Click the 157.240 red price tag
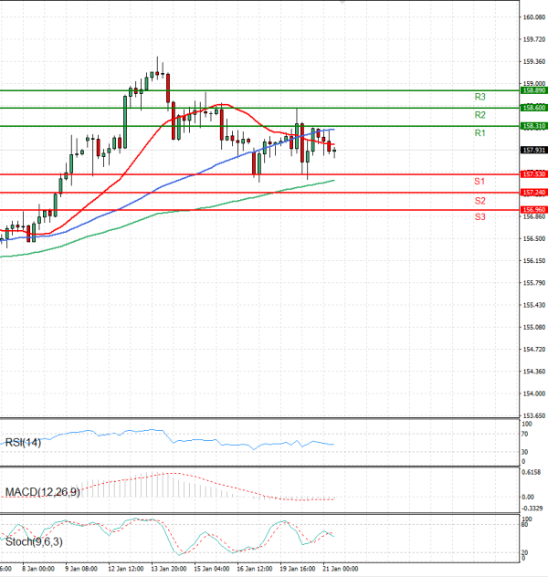Viewport: 548px width, 577px height. coord(532,193)
